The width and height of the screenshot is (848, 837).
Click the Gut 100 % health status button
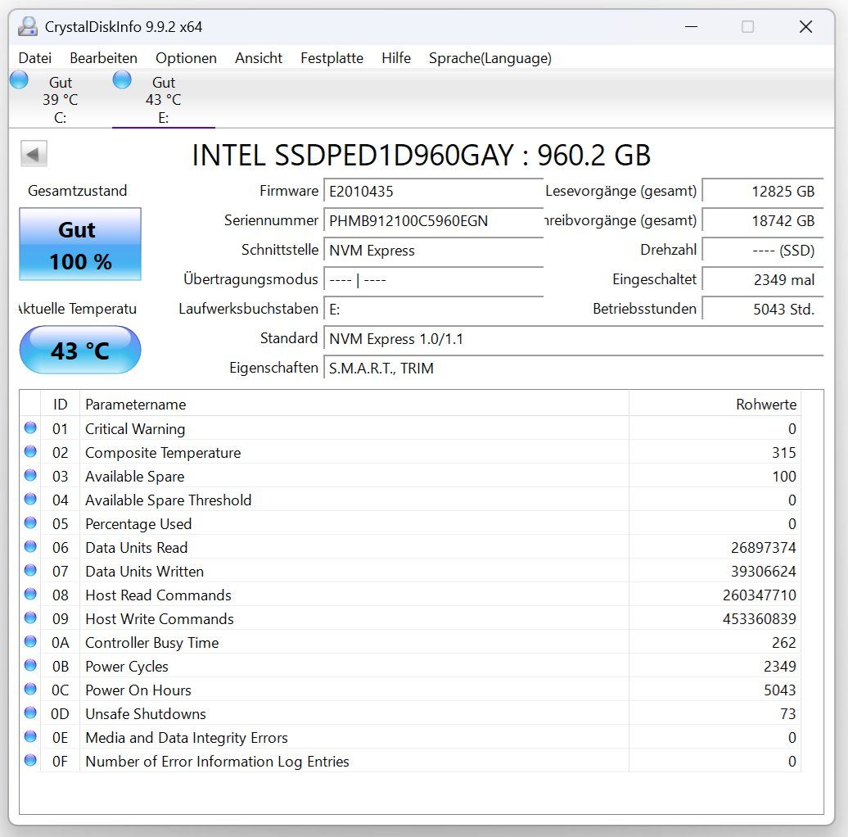coord(80,244)
